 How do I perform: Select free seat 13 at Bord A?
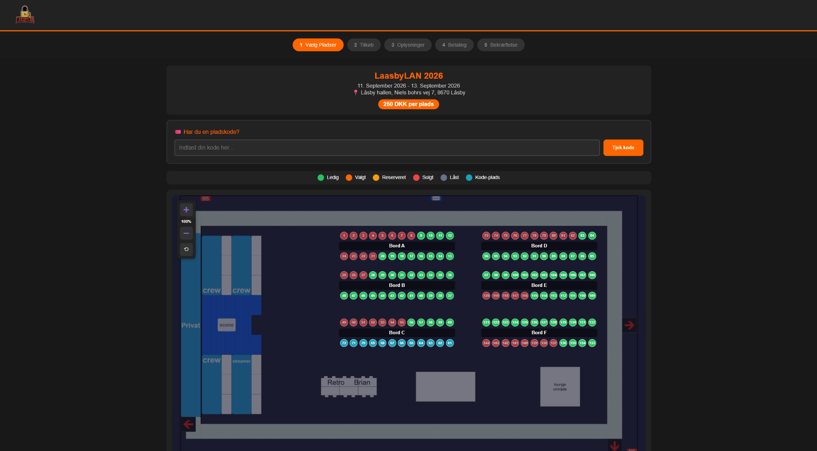point(450,256)
